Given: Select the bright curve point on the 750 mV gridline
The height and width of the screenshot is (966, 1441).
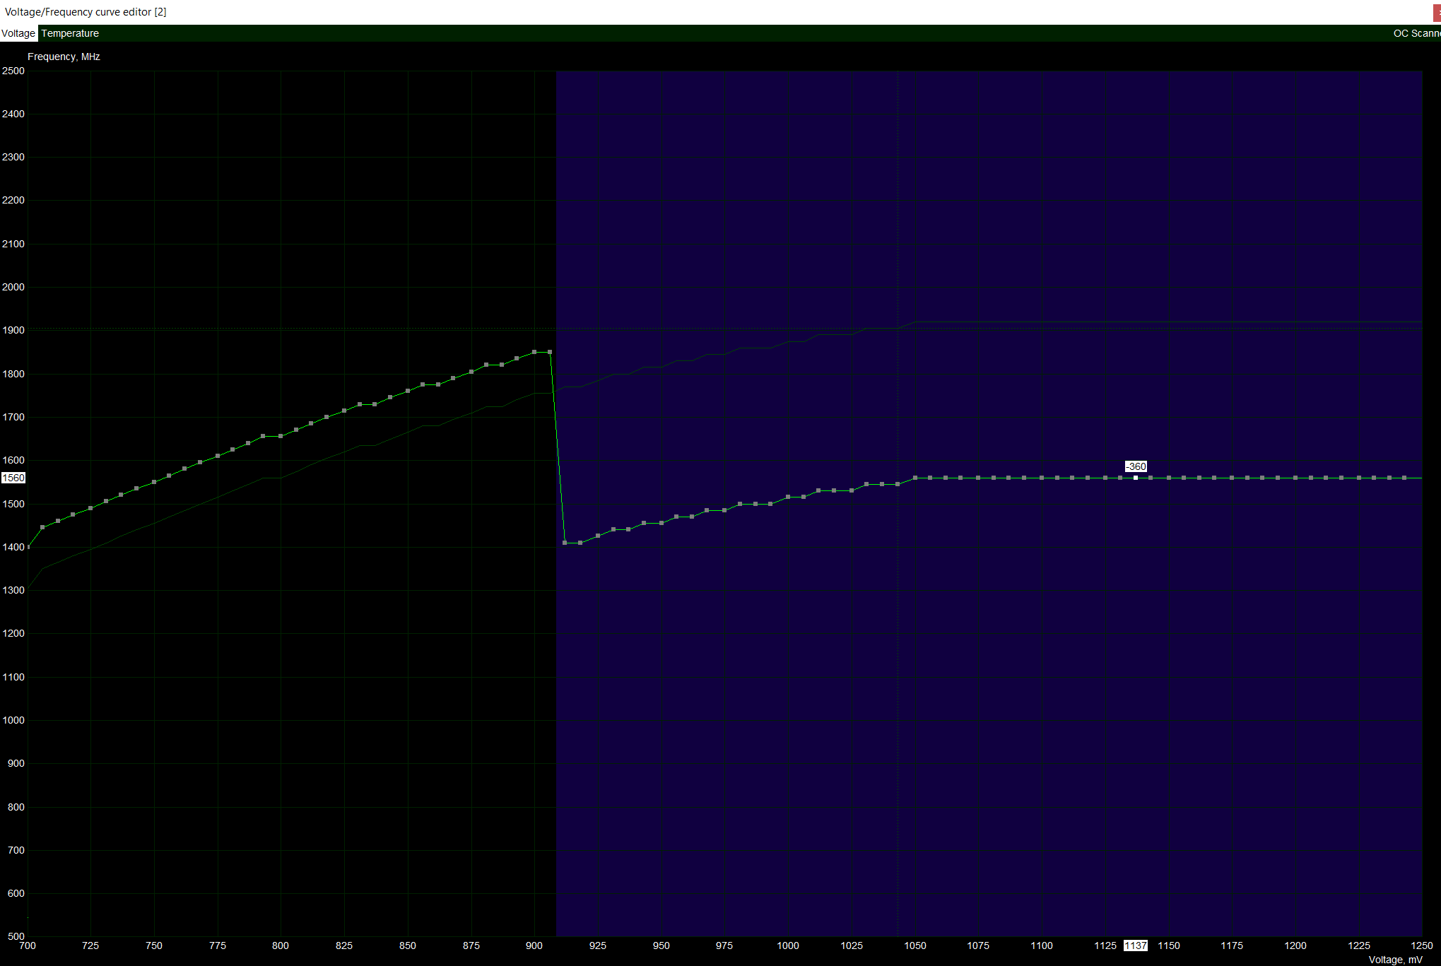Looking at the screenshot, I should pyautogui.click(x=154, y=482).
